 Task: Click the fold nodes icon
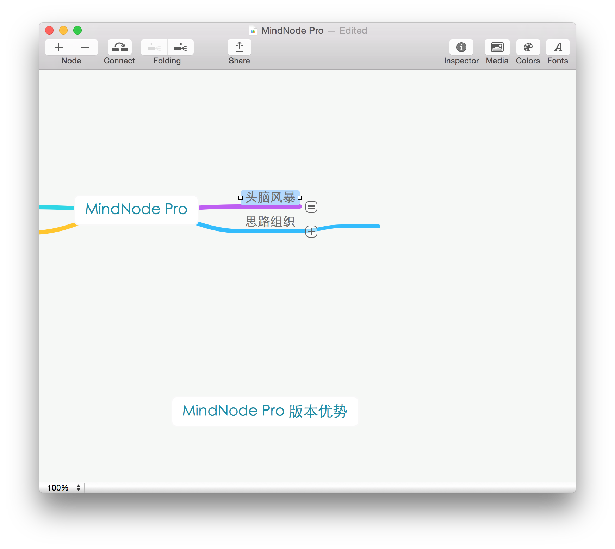[x=154, y=47]
